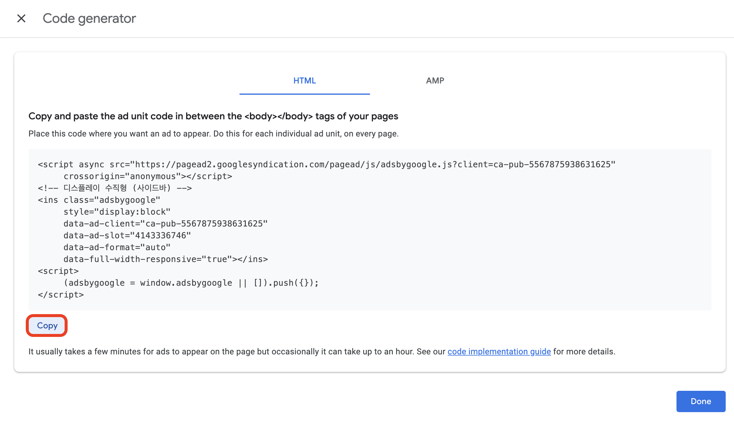The image size is (734, 421).
Task: Click the data-full-width-responsive code line
Action: [x=165, y=259]
